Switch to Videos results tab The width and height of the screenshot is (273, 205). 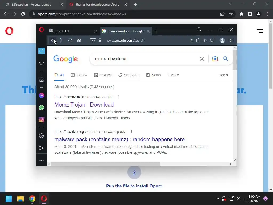79,75
